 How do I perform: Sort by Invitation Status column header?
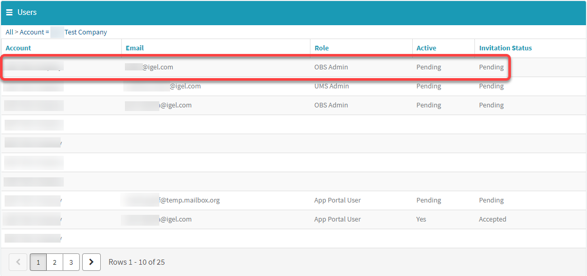(x=505, y=48)
